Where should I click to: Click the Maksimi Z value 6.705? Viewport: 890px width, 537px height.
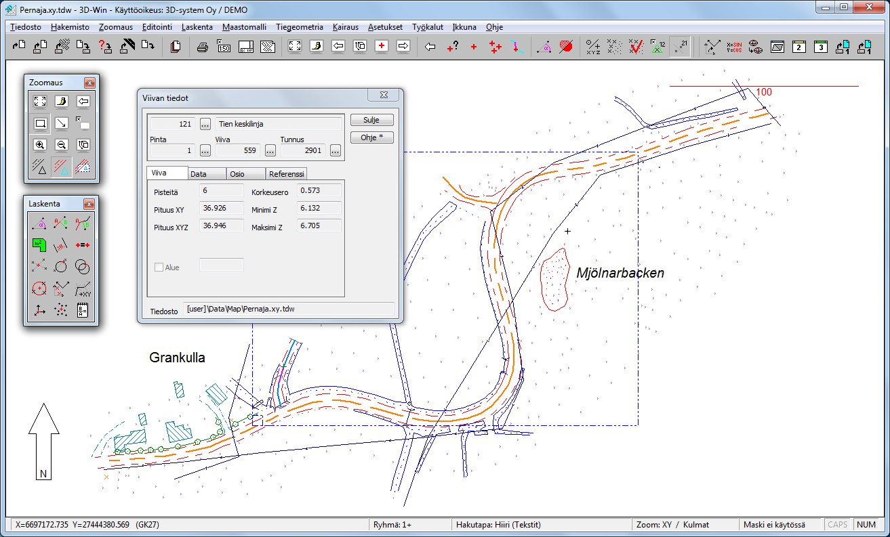(319, 225)
